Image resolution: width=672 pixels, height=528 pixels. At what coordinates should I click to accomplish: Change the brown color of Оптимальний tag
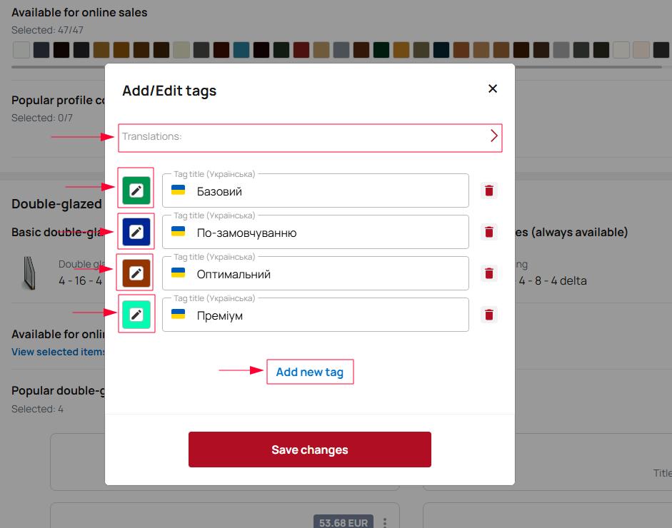(136, 273)
